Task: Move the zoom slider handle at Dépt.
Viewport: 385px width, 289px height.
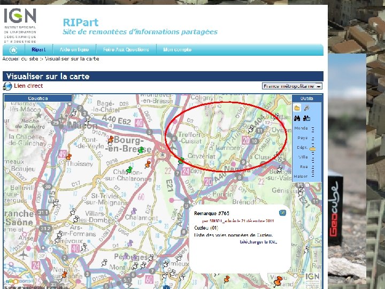Action: 313,149
